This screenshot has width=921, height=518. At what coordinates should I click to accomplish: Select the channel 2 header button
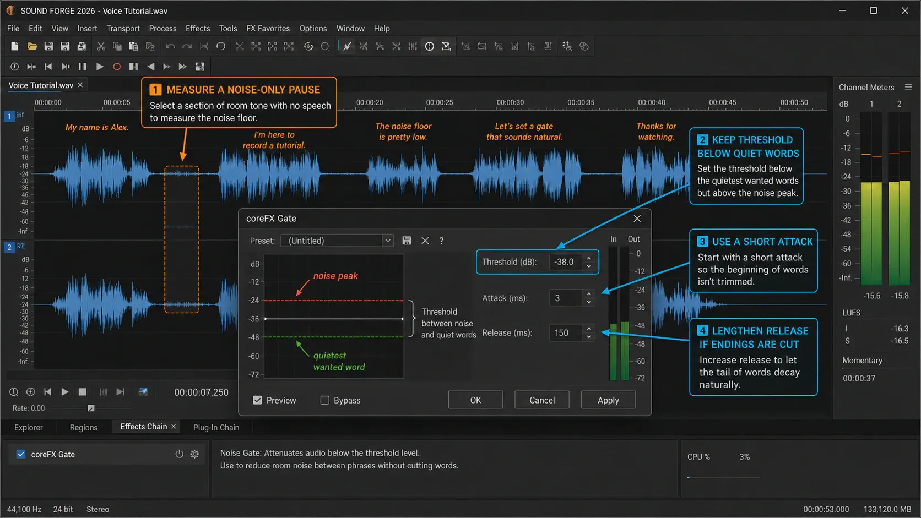point(9,247)
